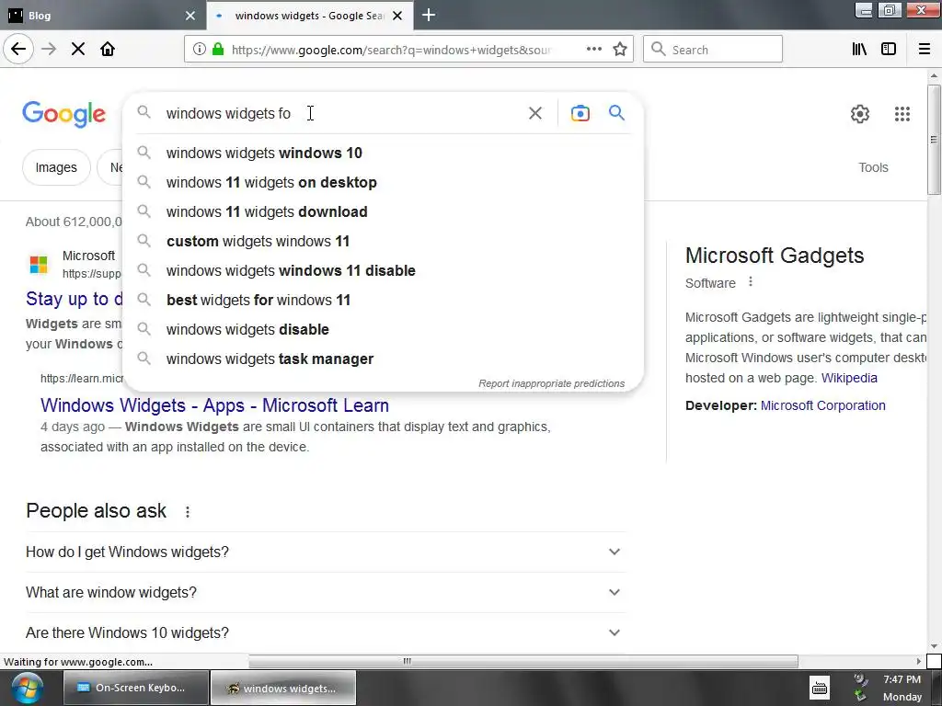Submit search with blue magnifier icon

[x=616, y=113]
